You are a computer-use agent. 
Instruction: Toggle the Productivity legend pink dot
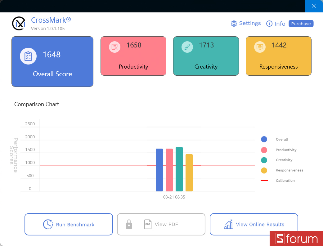pos(264,150)
